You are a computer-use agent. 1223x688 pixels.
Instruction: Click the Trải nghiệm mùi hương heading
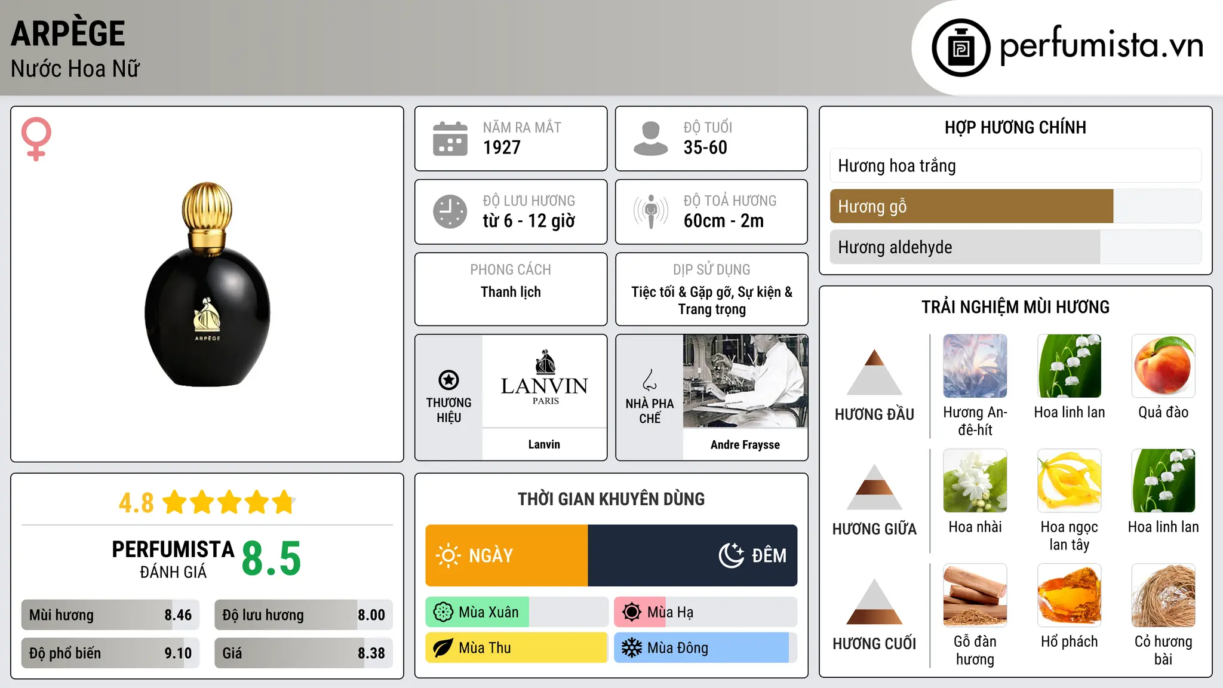pyautogui.click(x=1015, y=307)
